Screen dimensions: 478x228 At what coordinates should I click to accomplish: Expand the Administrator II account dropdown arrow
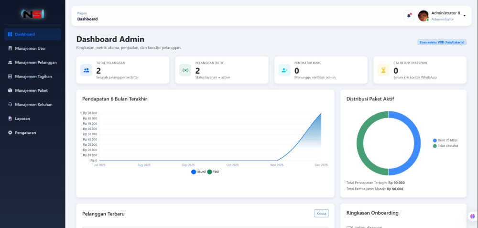click(465, 16)
